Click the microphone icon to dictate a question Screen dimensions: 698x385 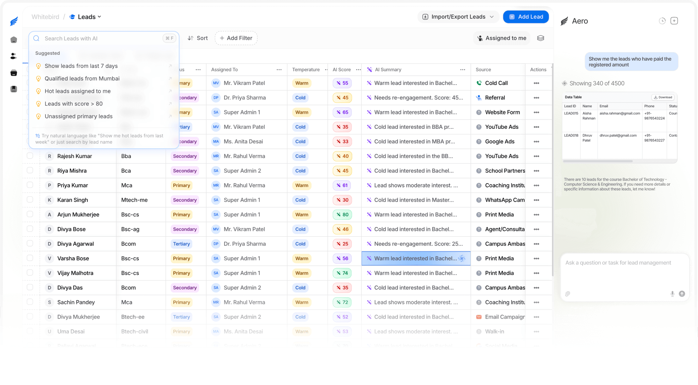pos(672,294)
